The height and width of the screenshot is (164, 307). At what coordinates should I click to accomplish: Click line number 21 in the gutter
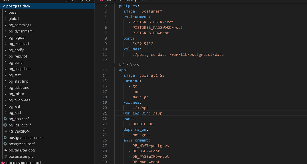(x=105, y=113)
